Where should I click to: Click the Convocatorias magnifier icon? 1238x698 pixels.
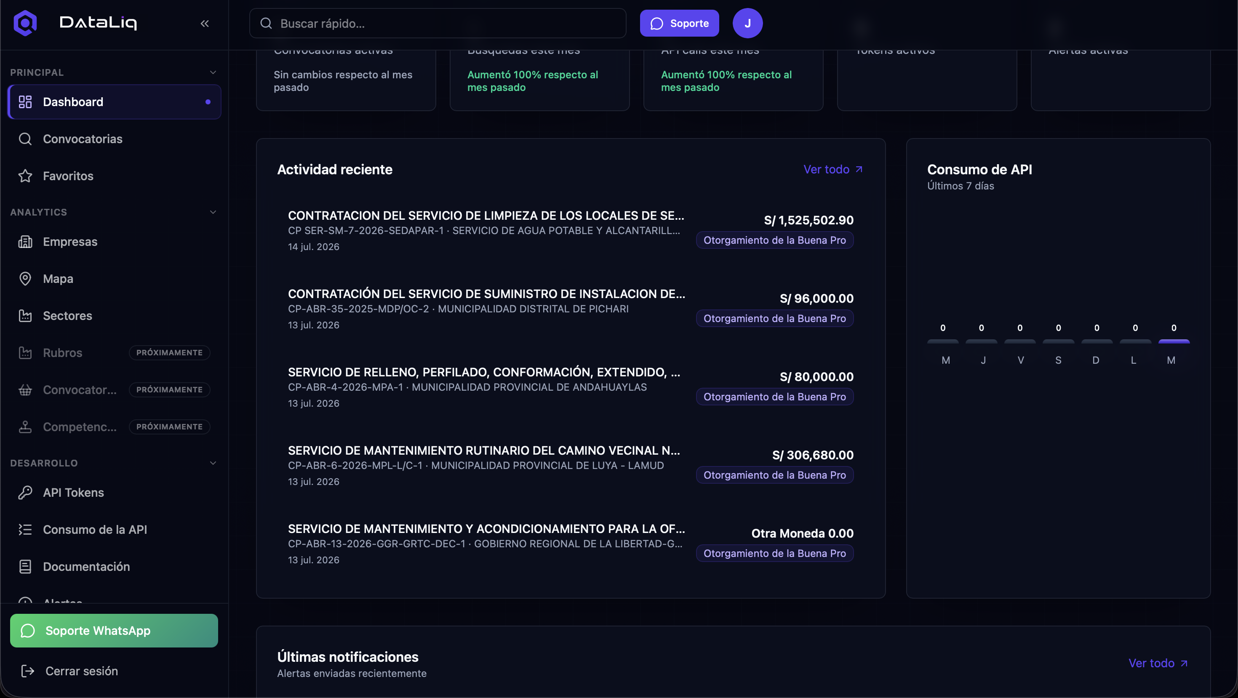pyautogui.click(x=25, y=139)
